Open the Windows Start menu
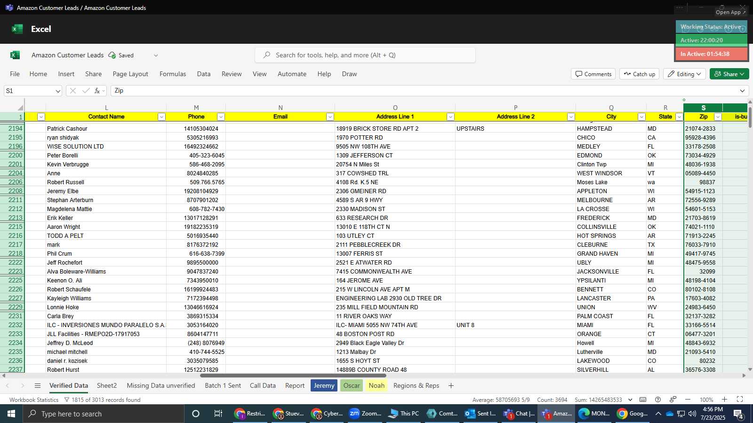Image resolution: width=753 pixels, height=423 pixels. (11, 414)
